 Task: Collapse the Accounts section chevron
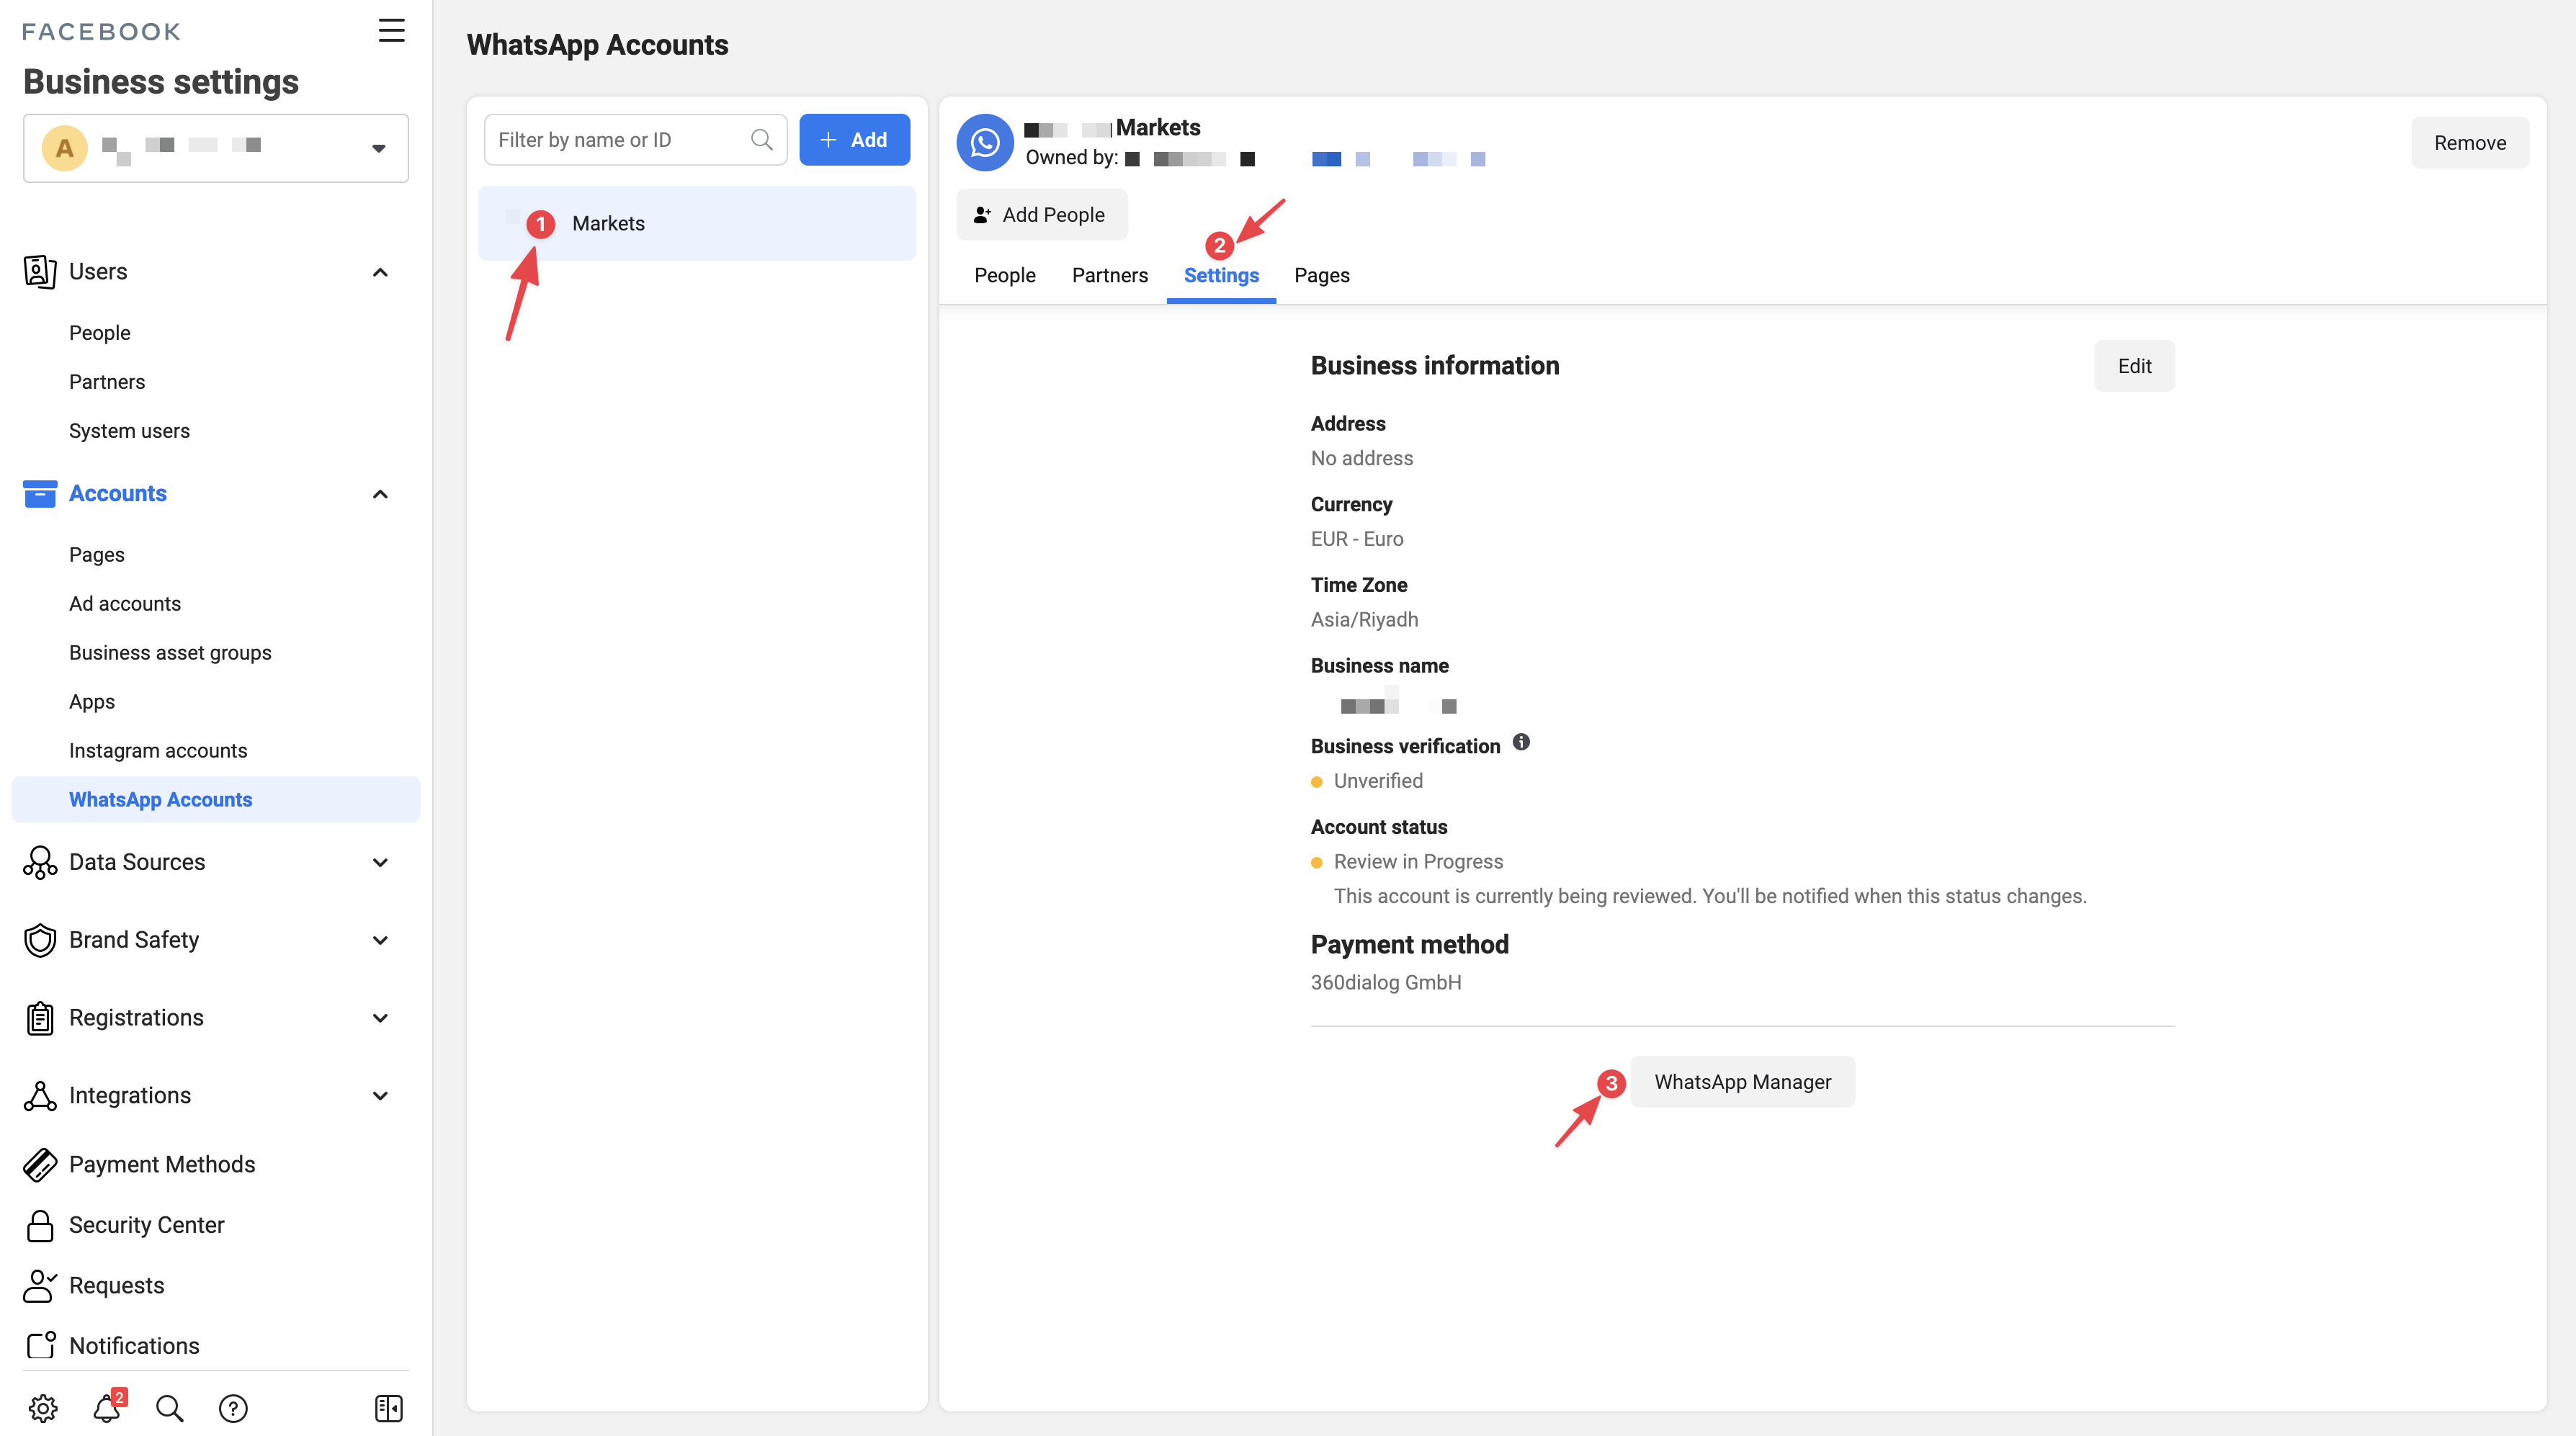coord(380,494)
